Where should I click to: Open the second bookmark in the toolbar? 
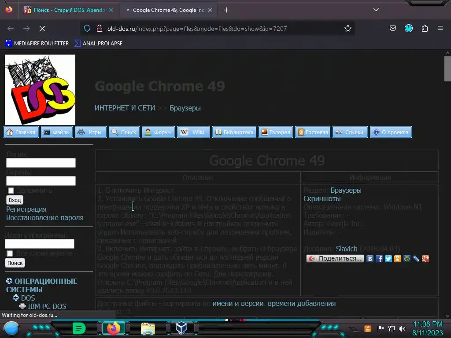(x=98, y=44)
